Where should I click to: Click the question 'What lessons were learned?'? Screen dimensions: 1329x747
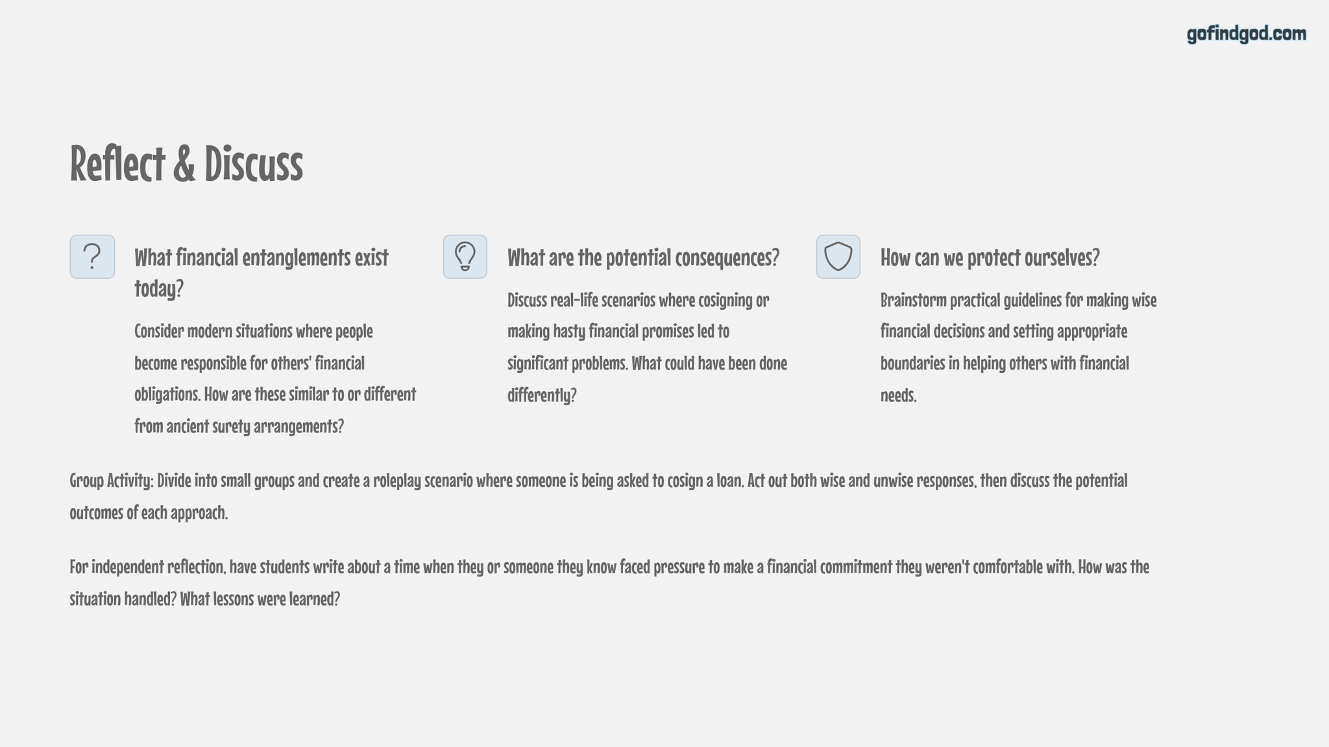tap(260, 599)
